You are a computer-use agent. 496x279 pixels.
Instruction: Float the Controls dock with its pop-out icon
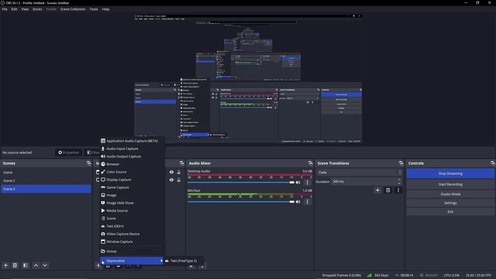493,164
